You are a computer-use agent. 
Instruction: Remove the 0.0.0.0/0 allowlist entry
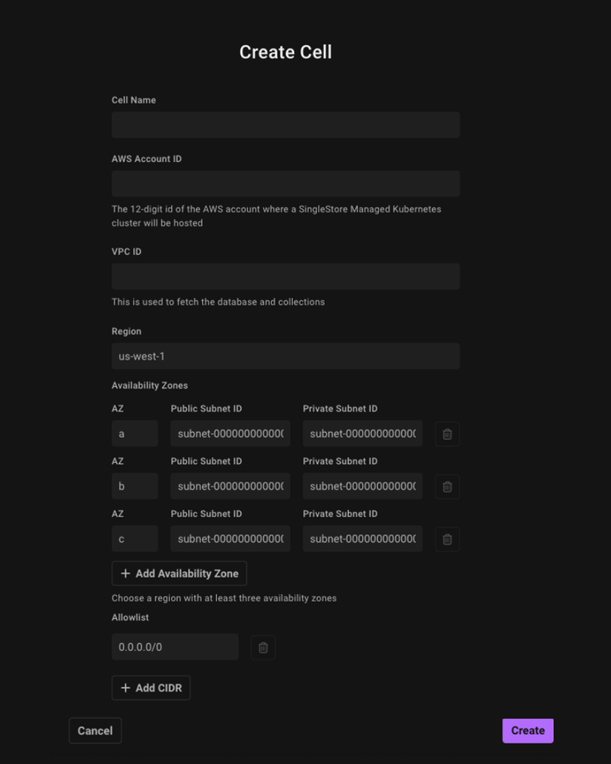click(263, 647)
